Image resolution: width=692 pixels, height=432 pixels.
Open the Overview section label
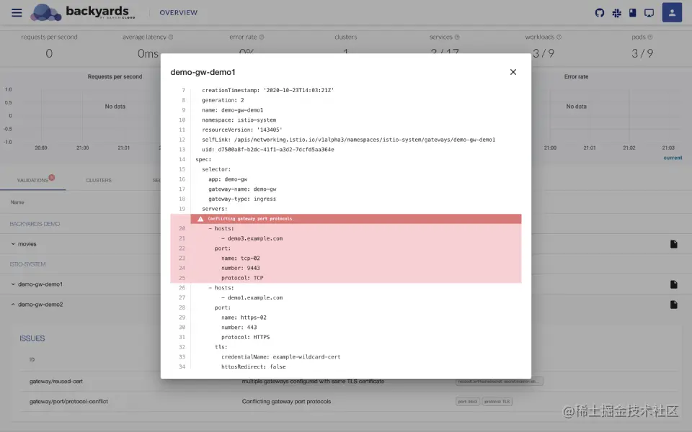[x=178, y=13]
